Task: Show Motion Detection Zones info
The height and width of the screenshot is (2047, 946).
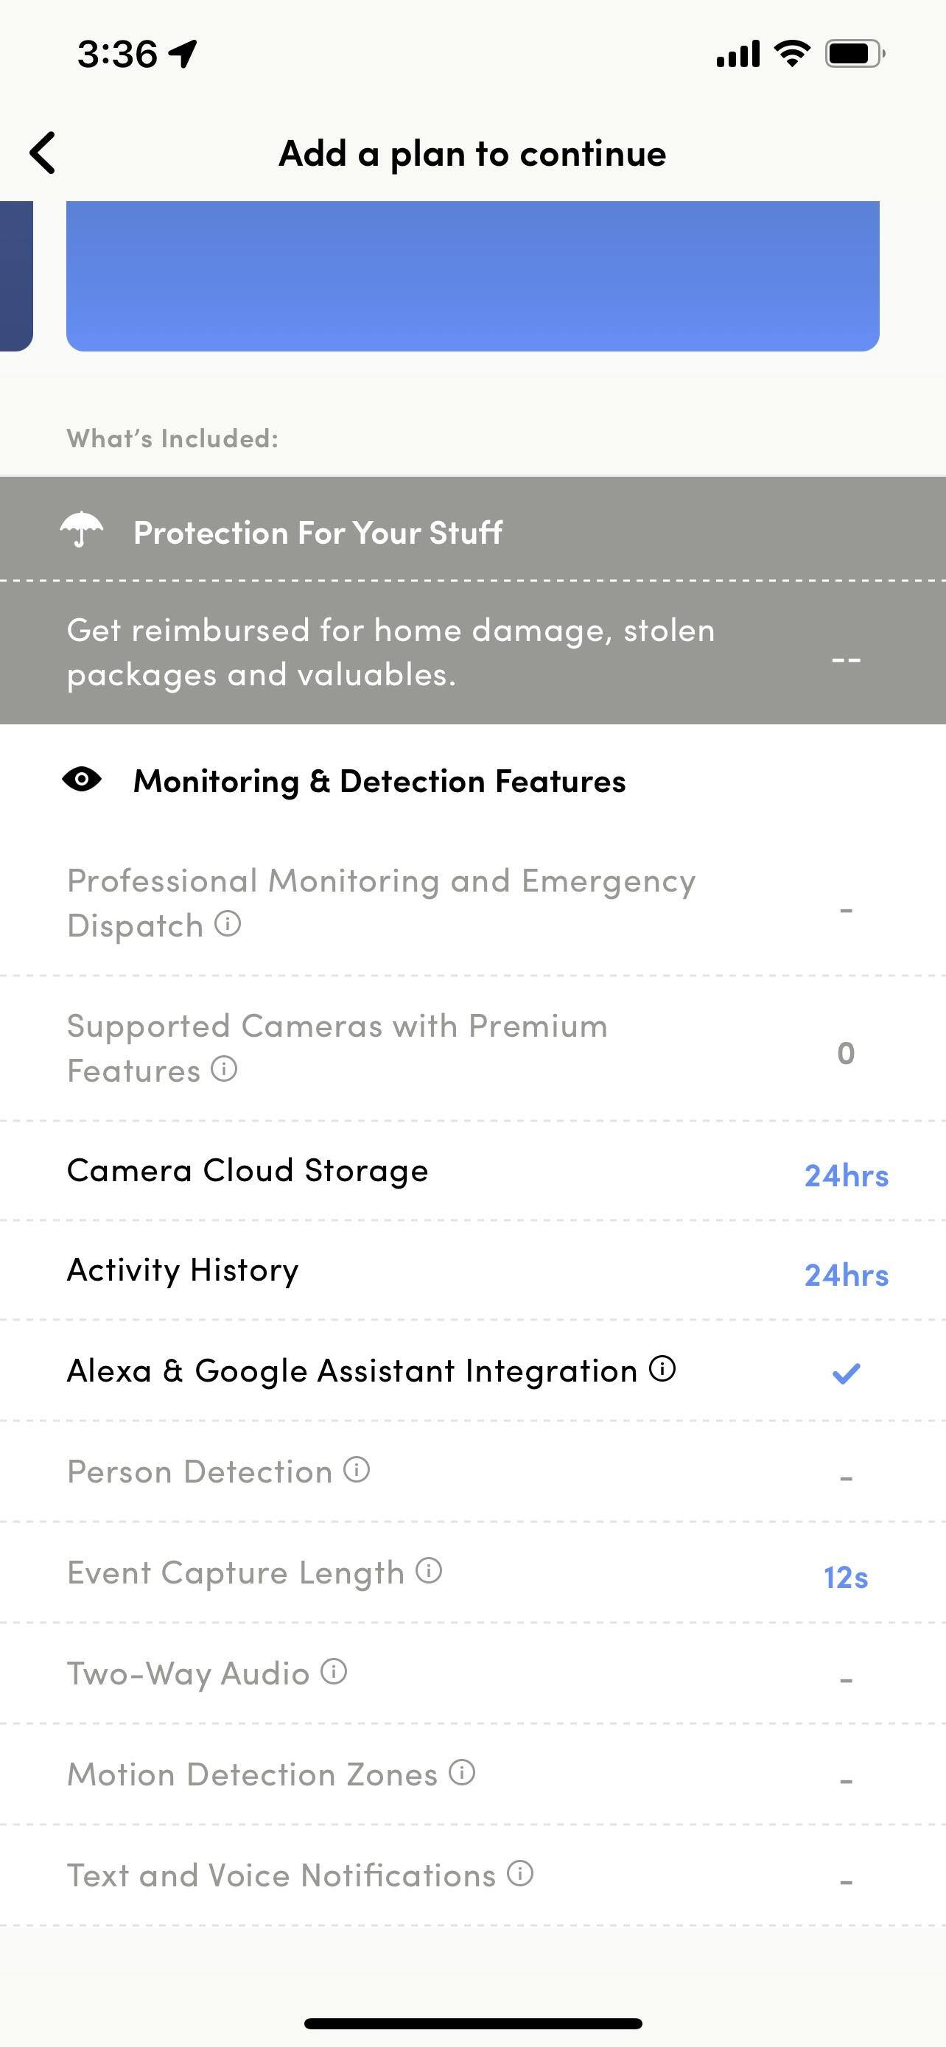Action: (x=462, y=1772)
